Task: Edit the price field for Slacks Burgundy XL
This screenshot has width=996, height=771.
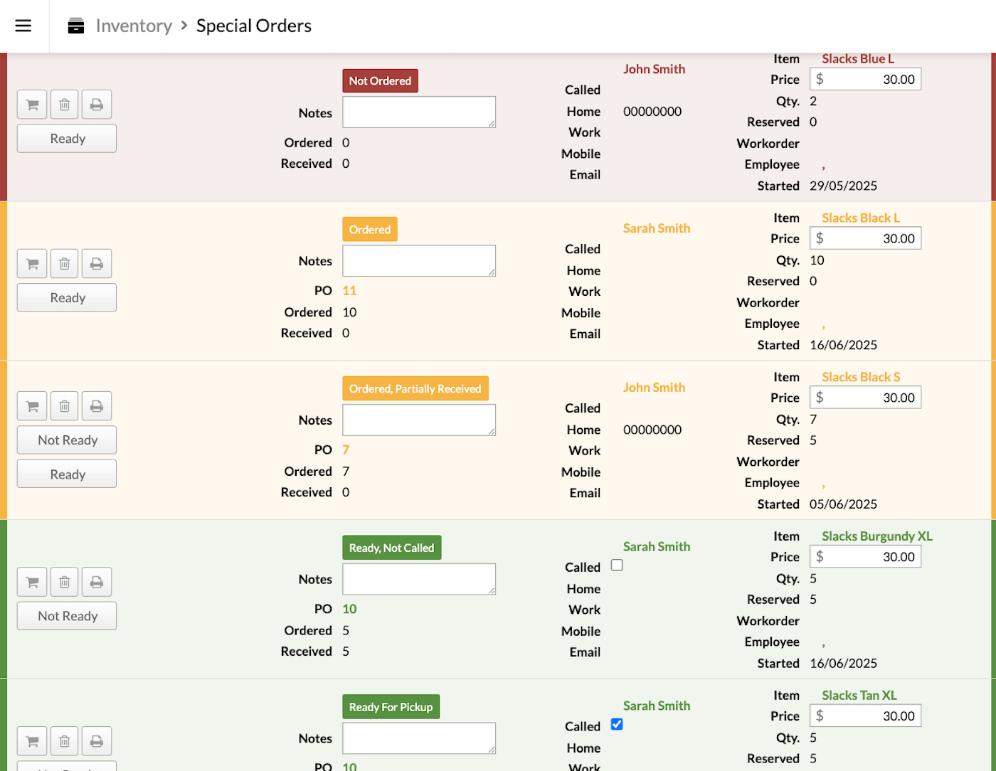Action: click(x=865, y=557)
